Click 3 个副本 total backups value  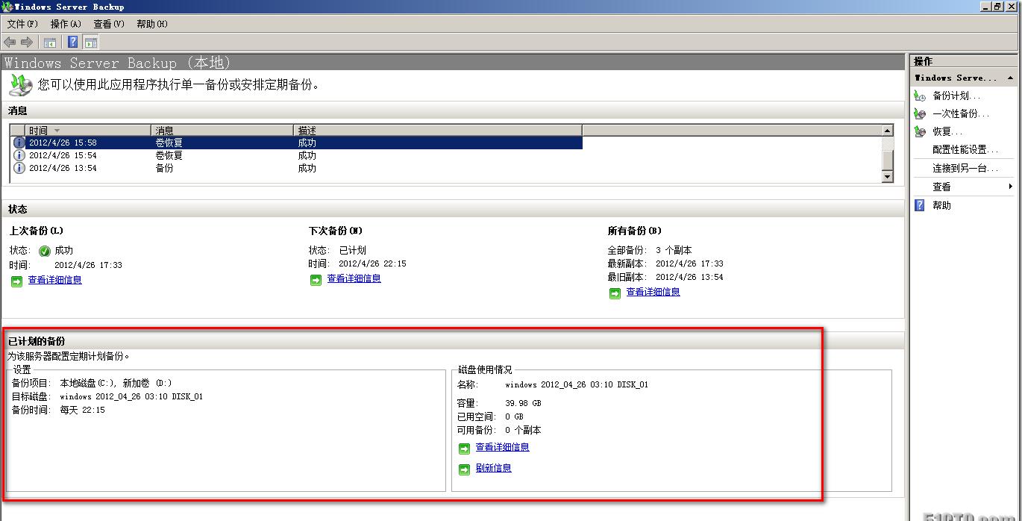pyautogui.click(x=674, y=250)
